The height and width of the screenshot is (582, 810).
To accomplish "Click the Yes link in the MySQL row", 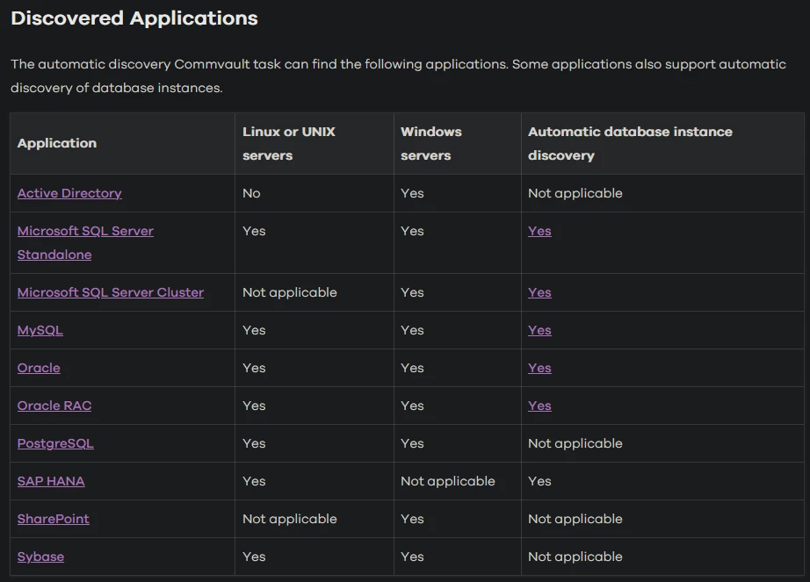I will (x=539, y=330).
